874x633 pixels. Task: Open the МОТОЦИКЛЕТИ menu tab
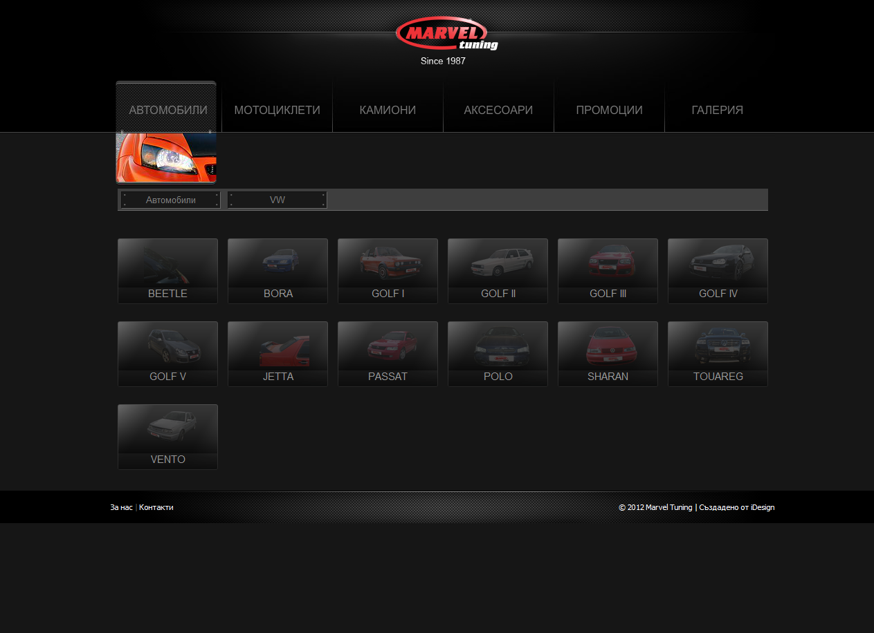[277, 110]
